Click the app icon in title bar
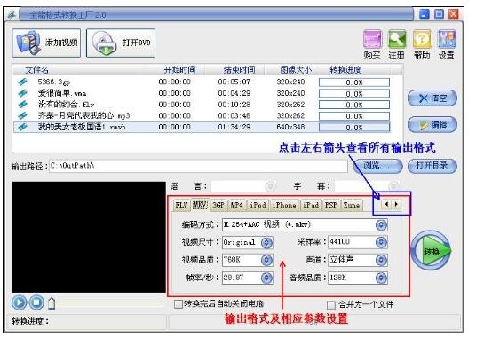This screenshot has height=337, width=492. (12, 14)
